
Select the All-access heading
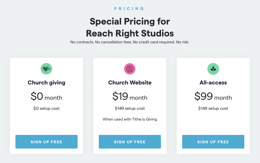point(213,83)
